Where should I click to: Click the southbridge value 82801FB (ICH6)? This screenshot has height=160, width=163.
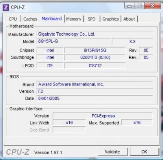point(95,57)
